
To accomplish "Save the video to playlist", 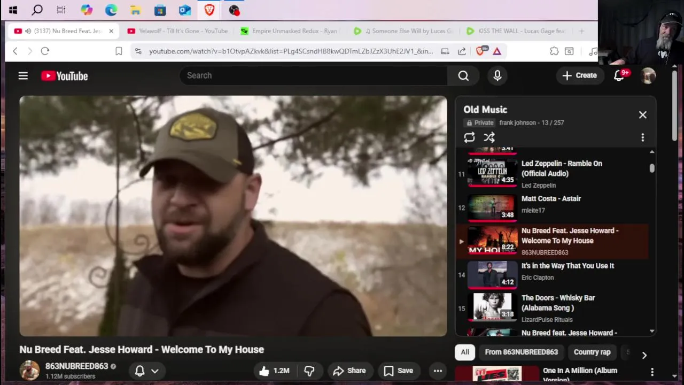I will click(399, 371).
